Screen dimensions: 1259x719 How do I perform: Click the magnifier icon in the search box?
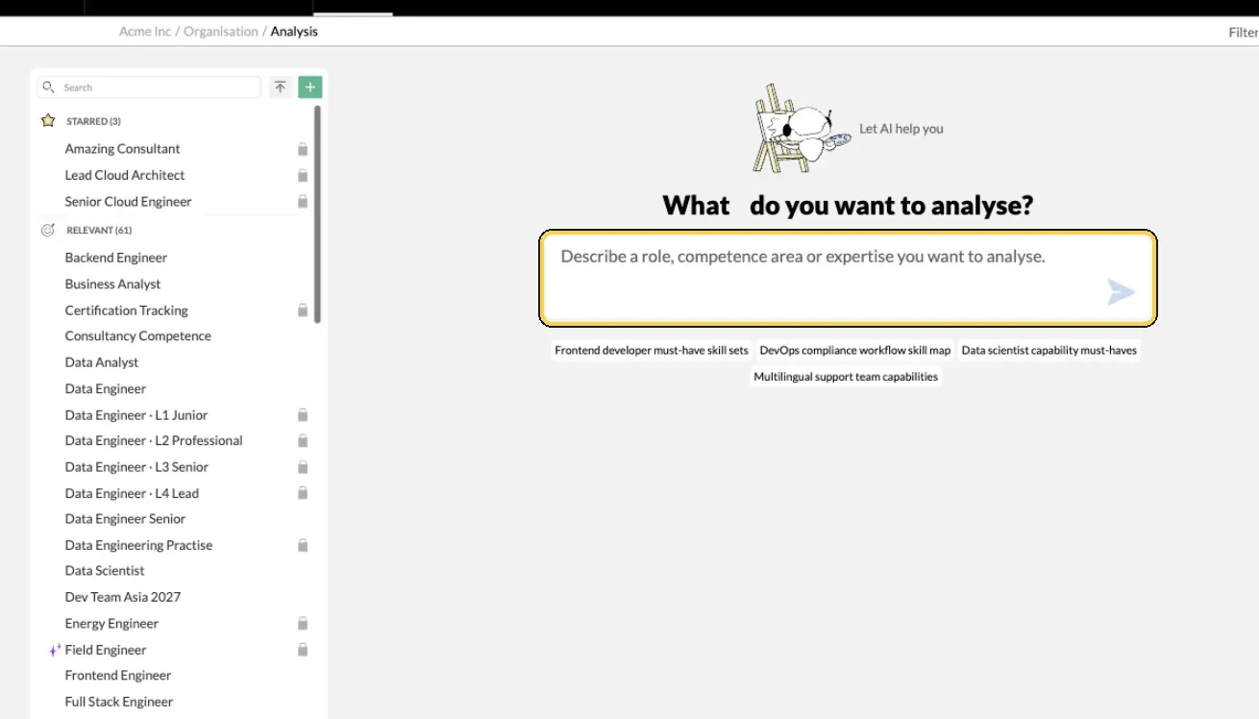pos(49,87)
